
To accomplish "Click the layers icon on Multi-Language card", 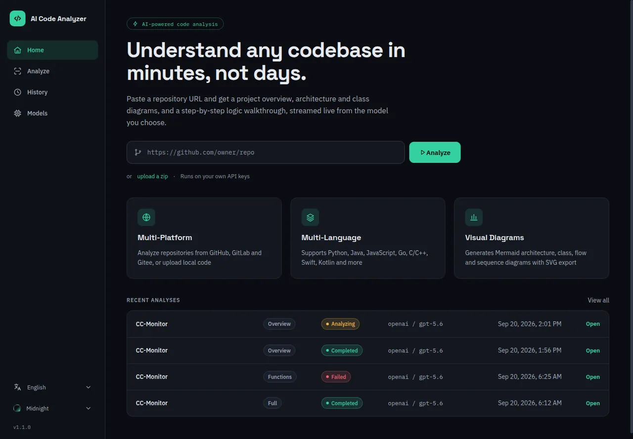I will [310, 217].
